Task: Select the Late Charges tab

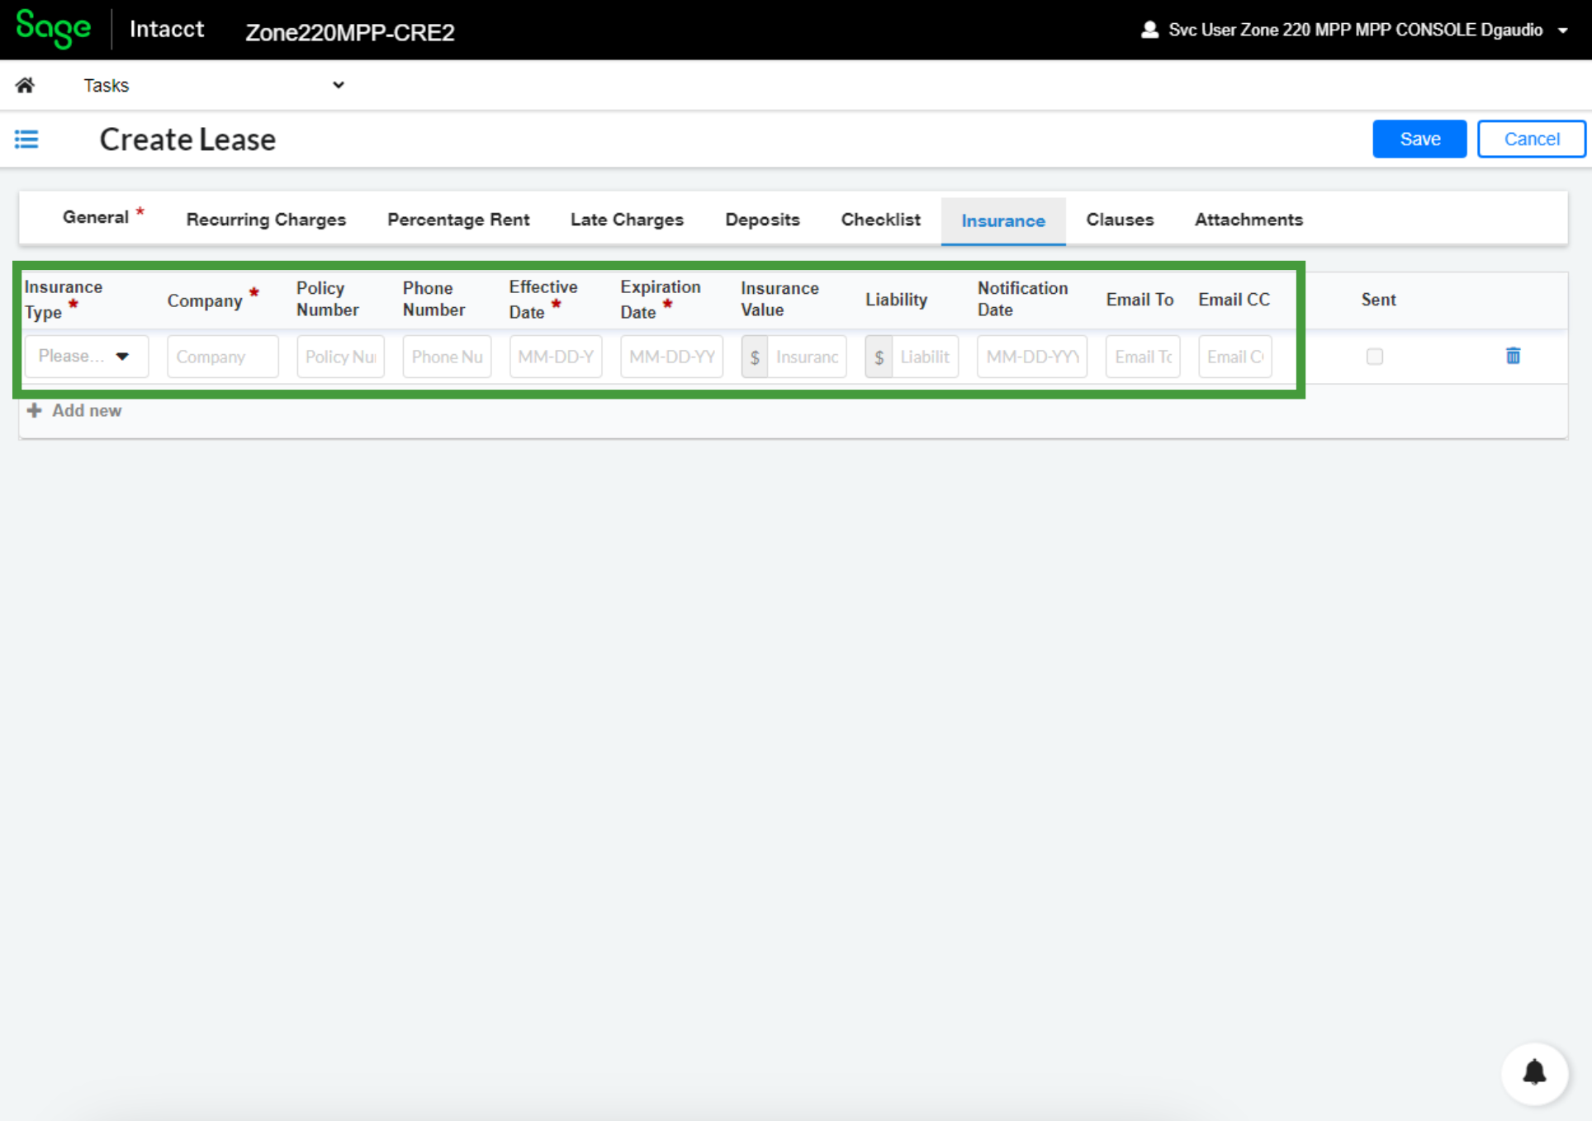Action: click(x=627, y=220)
